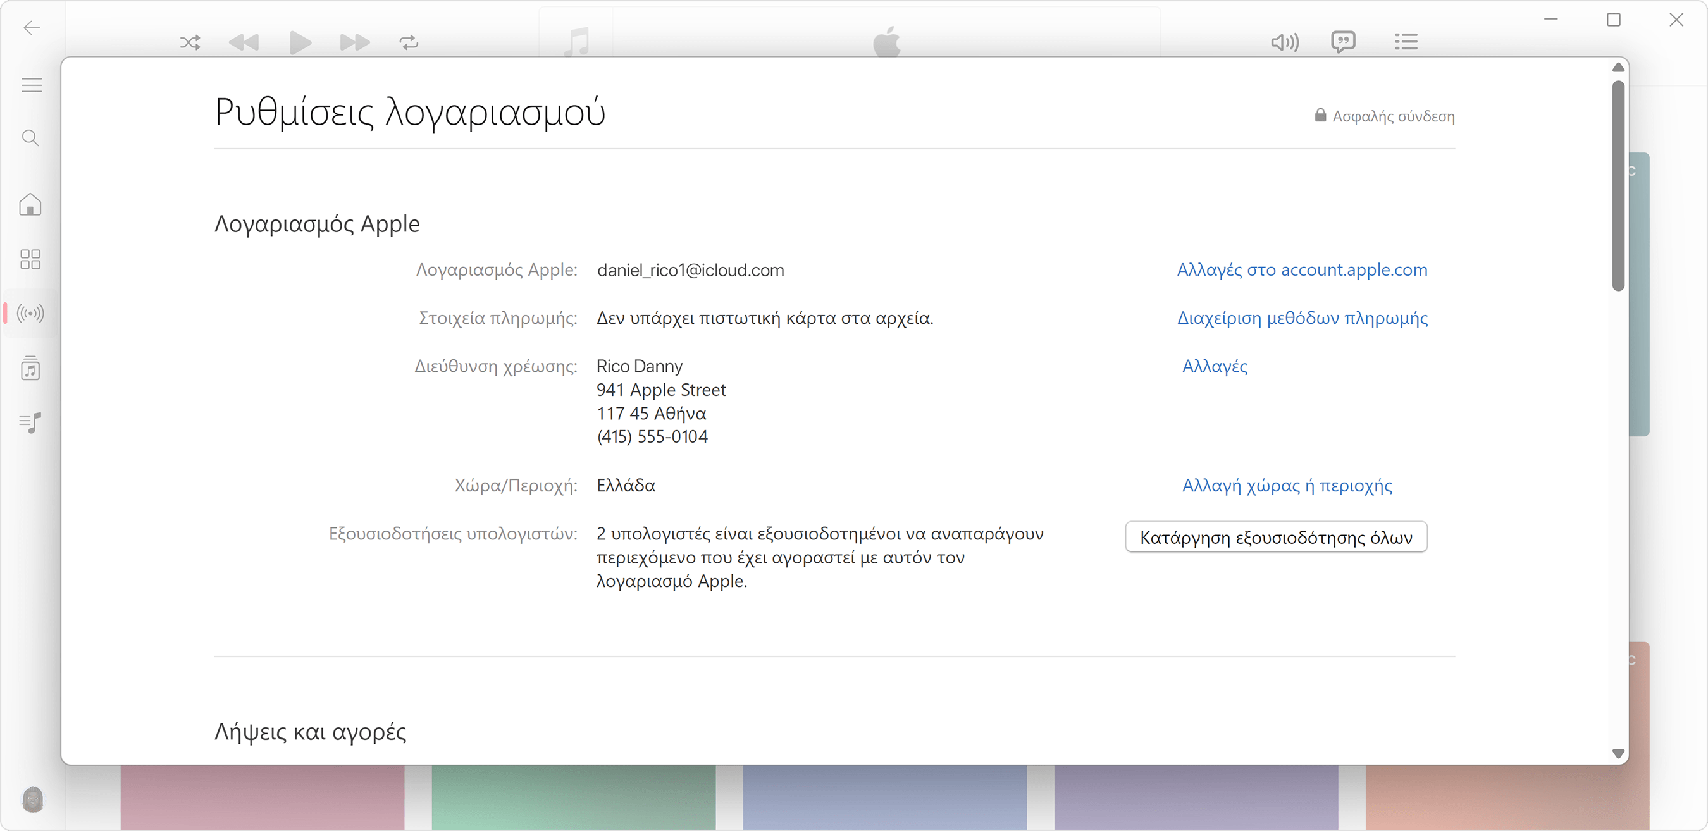The height and width of the screenshot is (831, 1708).
Task: Click the Διεύθυνση χρέωσης label
Action: click(x=496, y=366)
